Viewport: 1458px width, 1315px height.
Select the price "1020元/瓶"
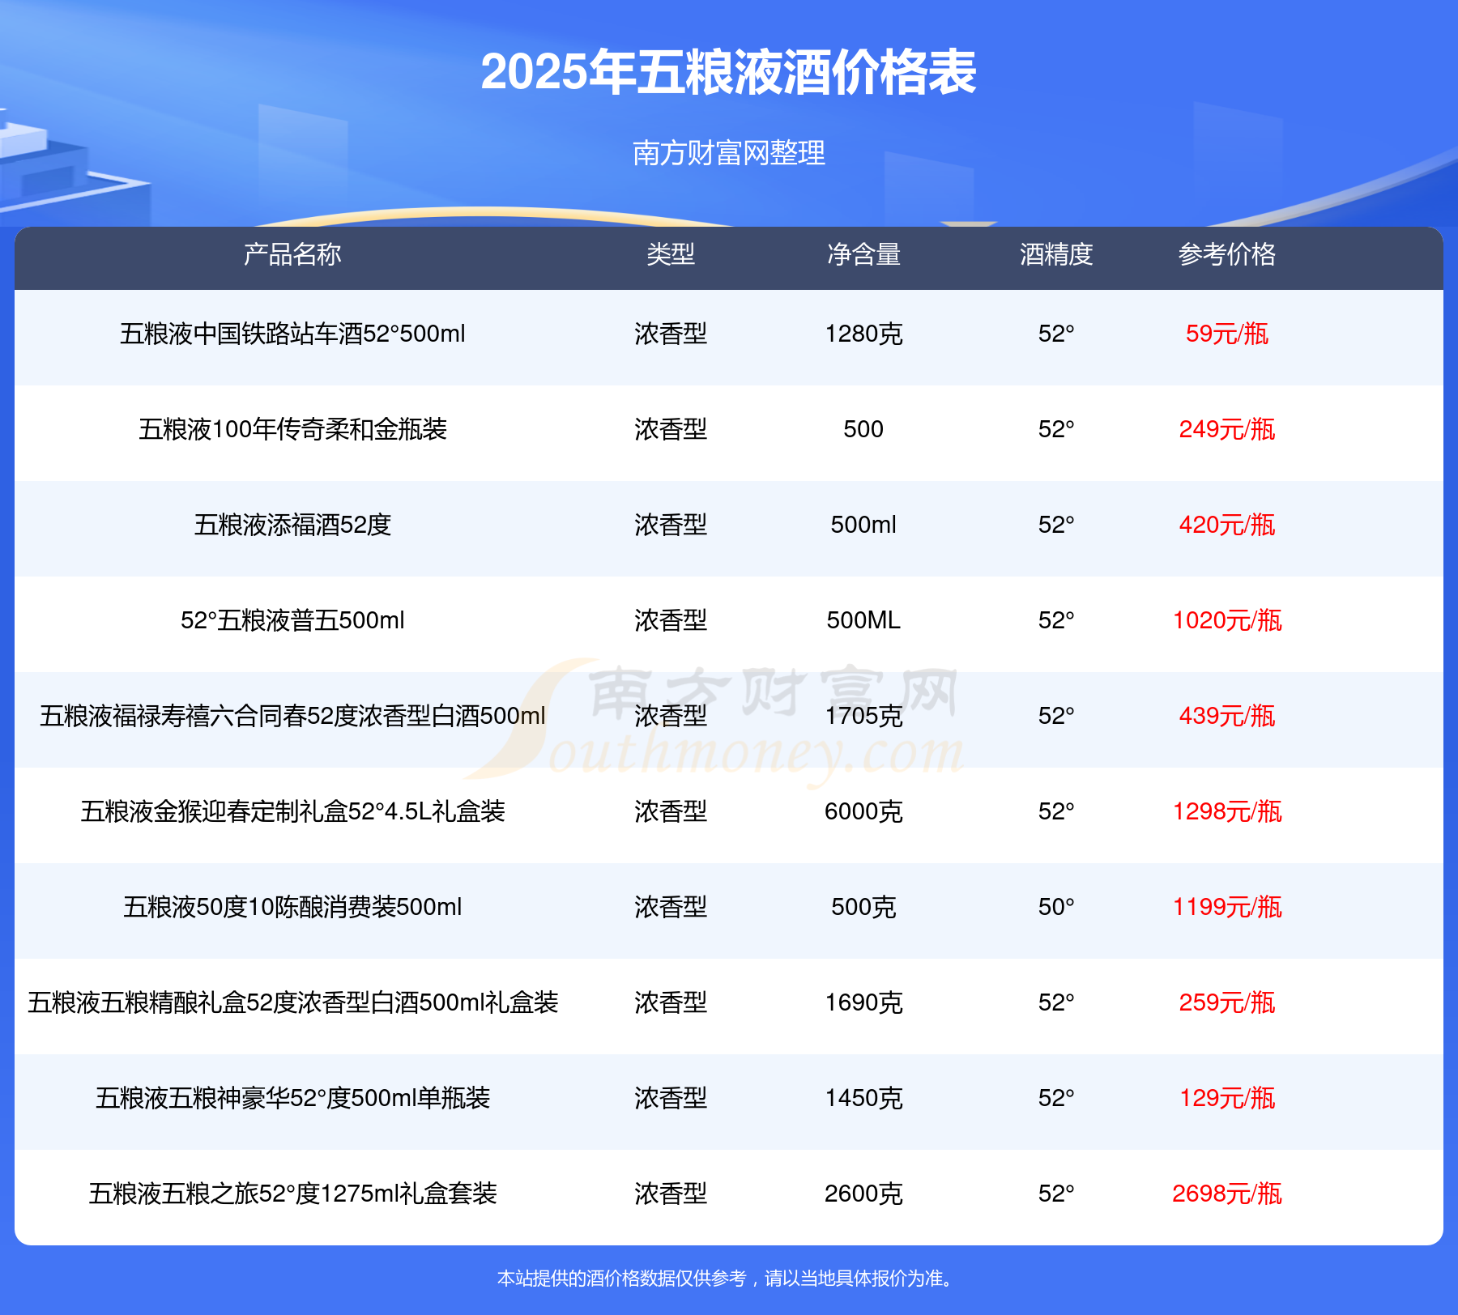(x=1227, y=620)
